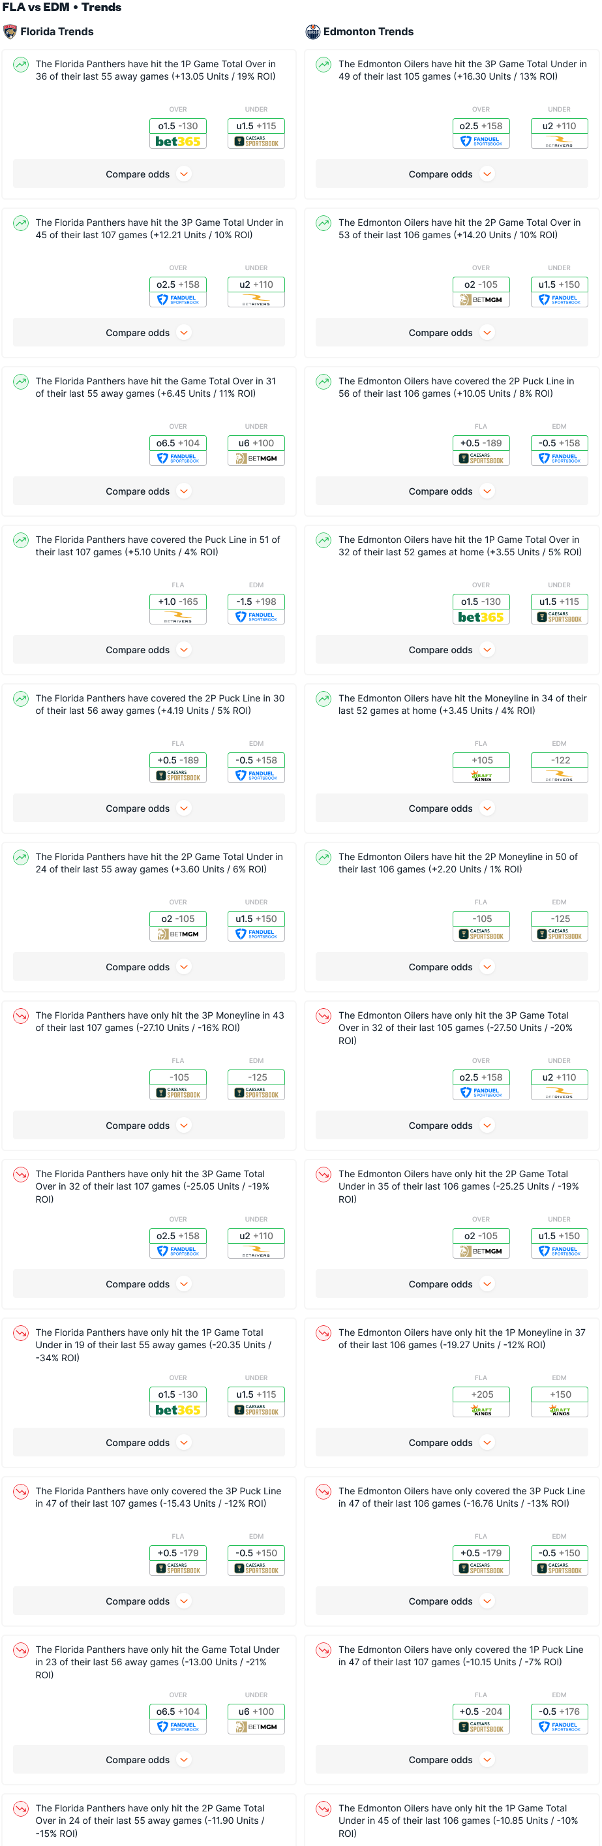Click the green trend icon on Florida 1P Over trend

tap(22, 65)
